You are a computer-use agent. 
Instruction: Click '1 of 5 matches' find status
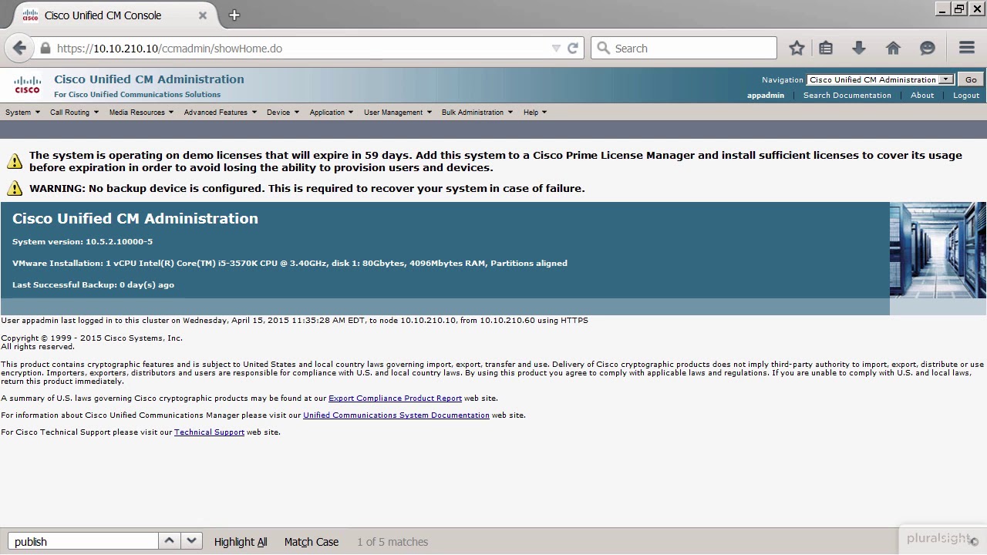coord(392,542)
